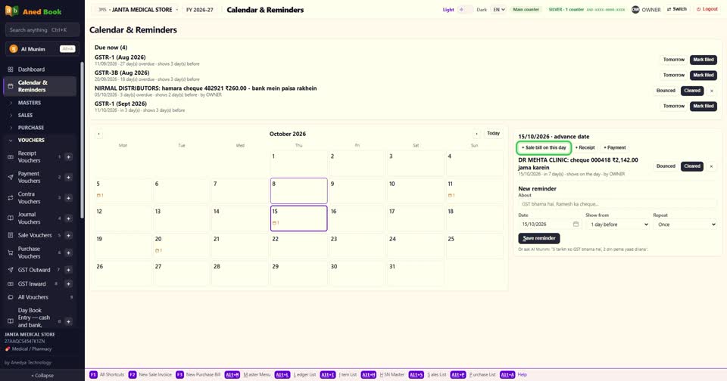Open the EN language dropdown
Screen dimensions: 727x381
coord(498,9)
